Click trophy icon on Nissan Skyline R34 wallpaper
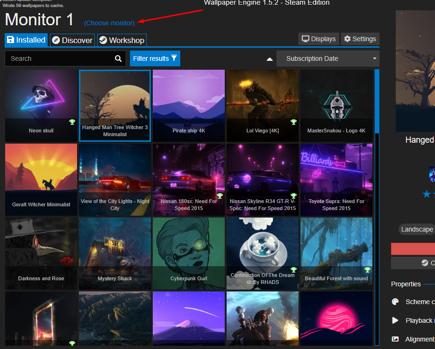Image resolution: width=435 pixels, height=349 pixels. (x=293, y=196)
